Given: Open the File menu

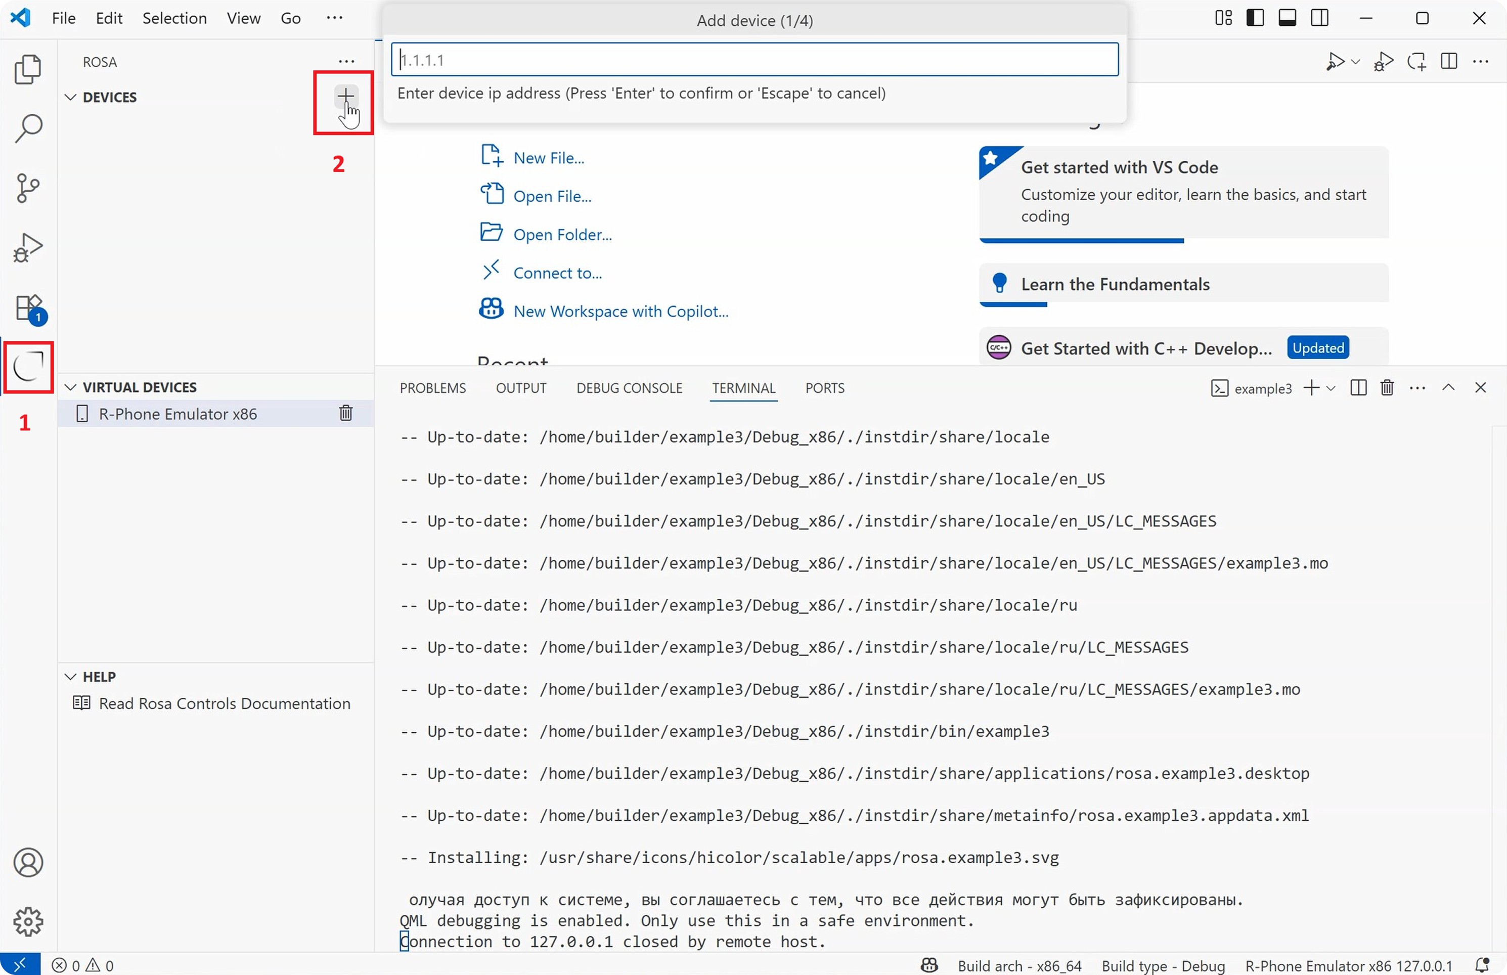Looking at the screenshot, I should (x=63, y=18).
